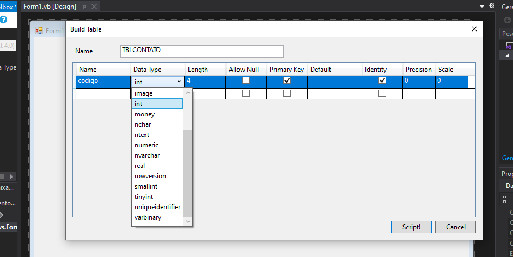Select numeric data type option

157,145
